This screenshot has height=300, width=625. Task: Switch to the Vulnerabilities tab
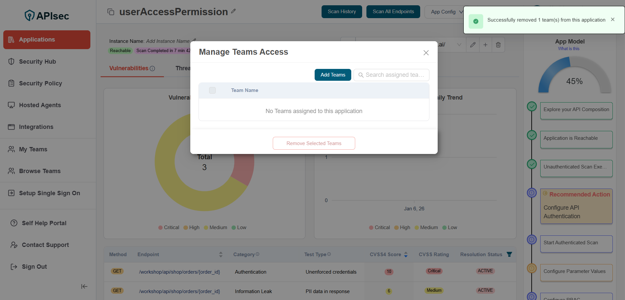[129, 68]
